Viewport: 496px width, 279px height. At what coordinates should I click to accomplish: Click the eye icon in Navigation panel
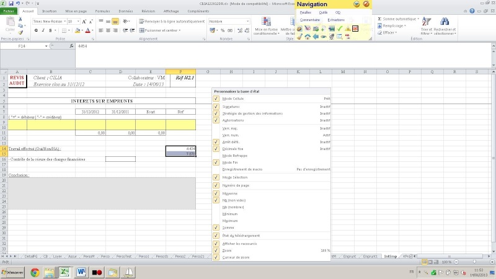pos(324,37)
